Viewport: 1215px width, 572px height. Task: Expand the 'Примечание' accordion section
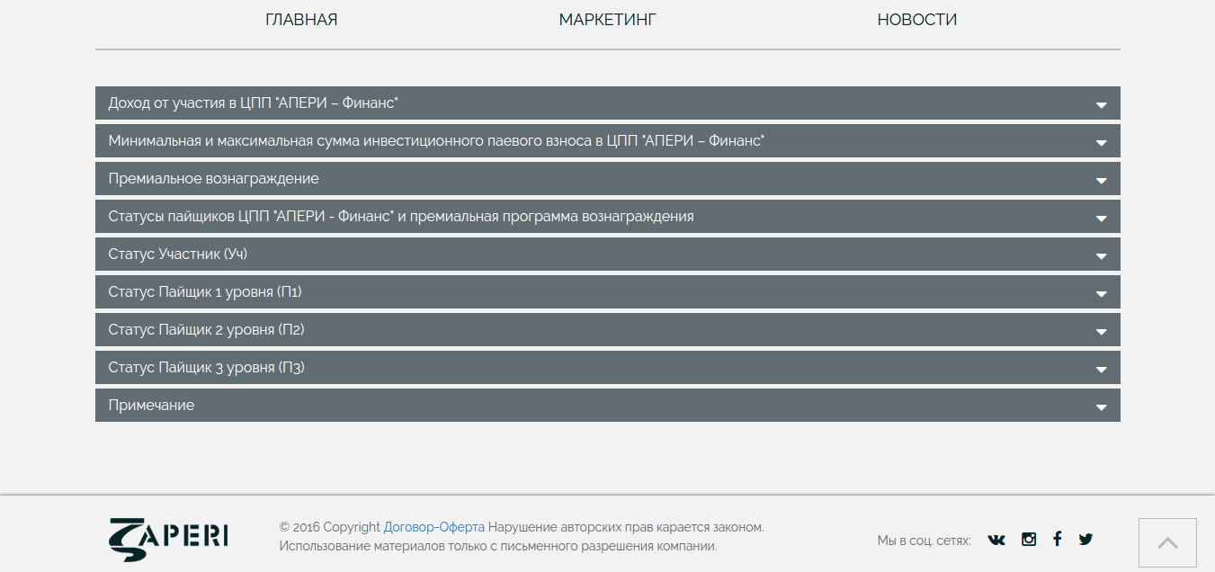point(607,405)
